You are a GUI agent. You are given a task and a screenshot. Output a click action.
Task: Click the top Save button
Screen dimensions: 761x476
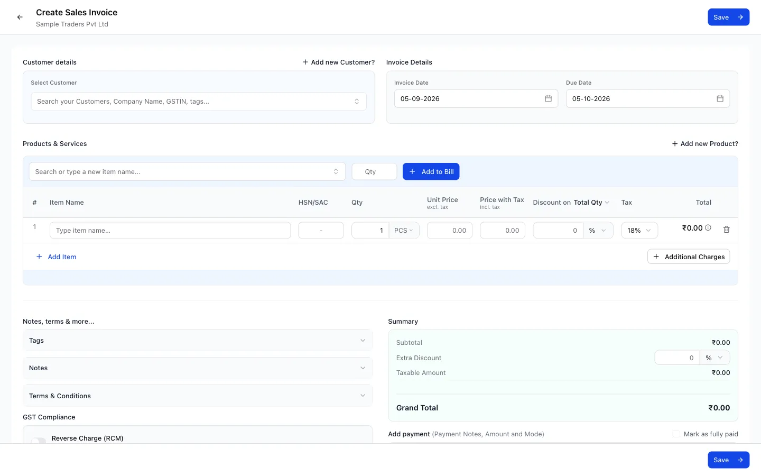[x=728, y=17]
